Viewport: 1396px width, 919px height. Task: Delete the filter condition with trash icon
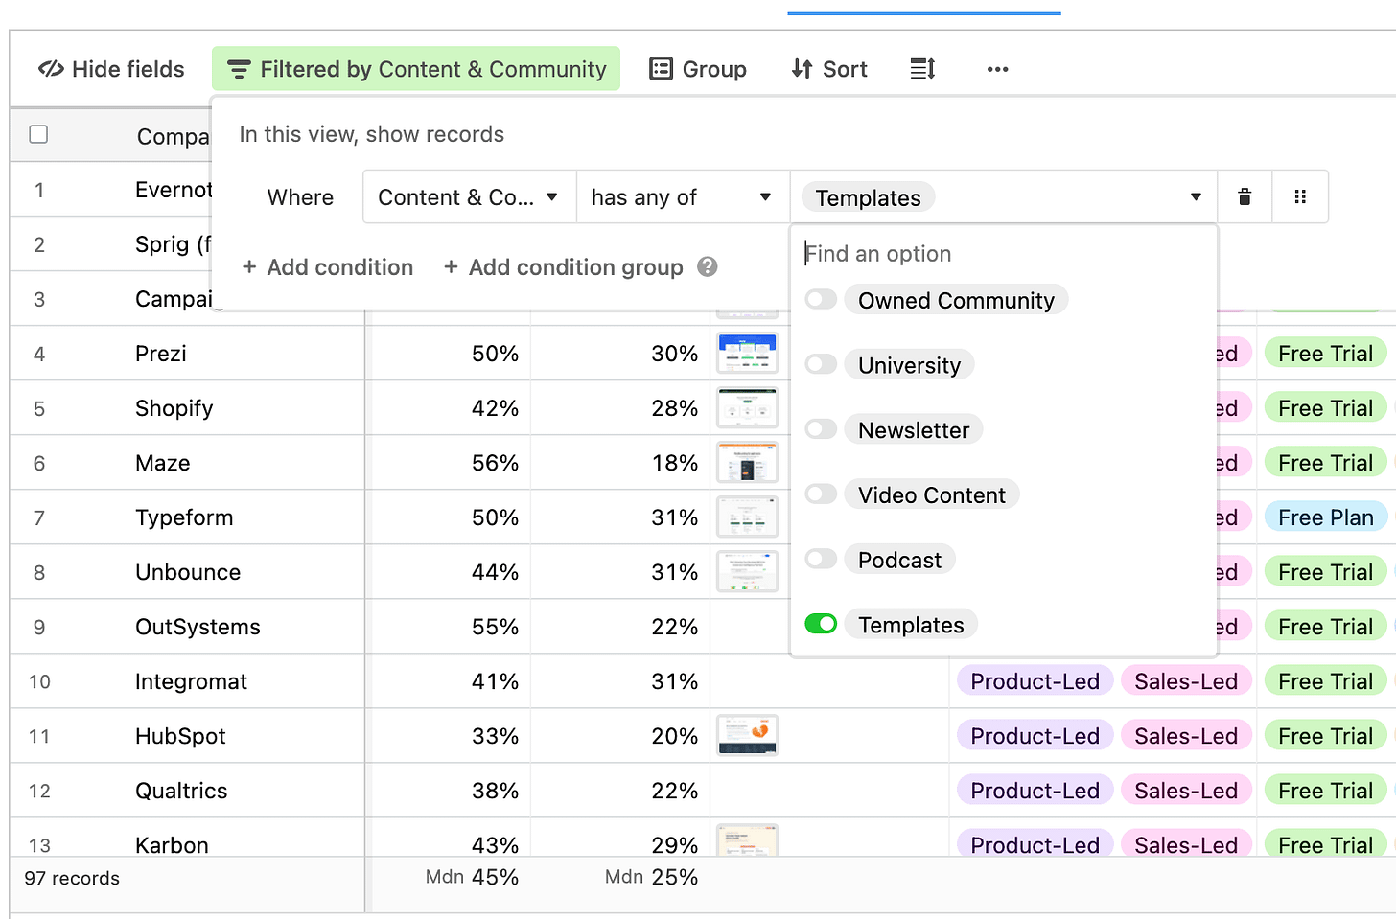click(x=1245, y=197)
